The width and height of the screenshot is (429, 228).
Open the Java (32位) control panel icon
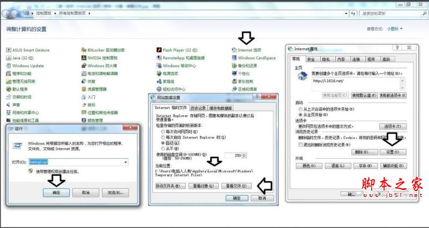[x=9, y=58]
